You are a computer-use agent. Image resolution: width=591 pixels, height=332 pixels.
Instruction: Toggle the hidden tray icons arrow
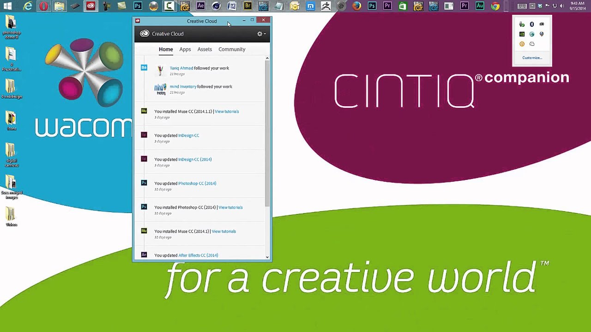(x=532, y=6)
